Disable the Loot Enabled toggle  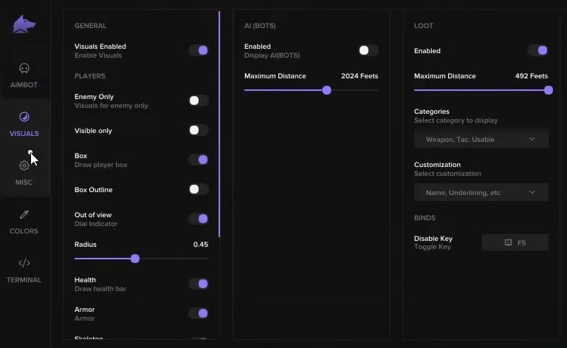537,50
